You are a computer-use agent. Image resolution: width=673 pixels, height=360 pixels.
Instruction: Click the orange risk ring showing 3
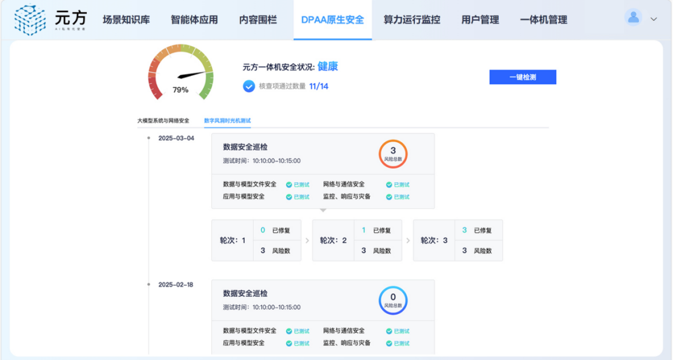point(393,154)
